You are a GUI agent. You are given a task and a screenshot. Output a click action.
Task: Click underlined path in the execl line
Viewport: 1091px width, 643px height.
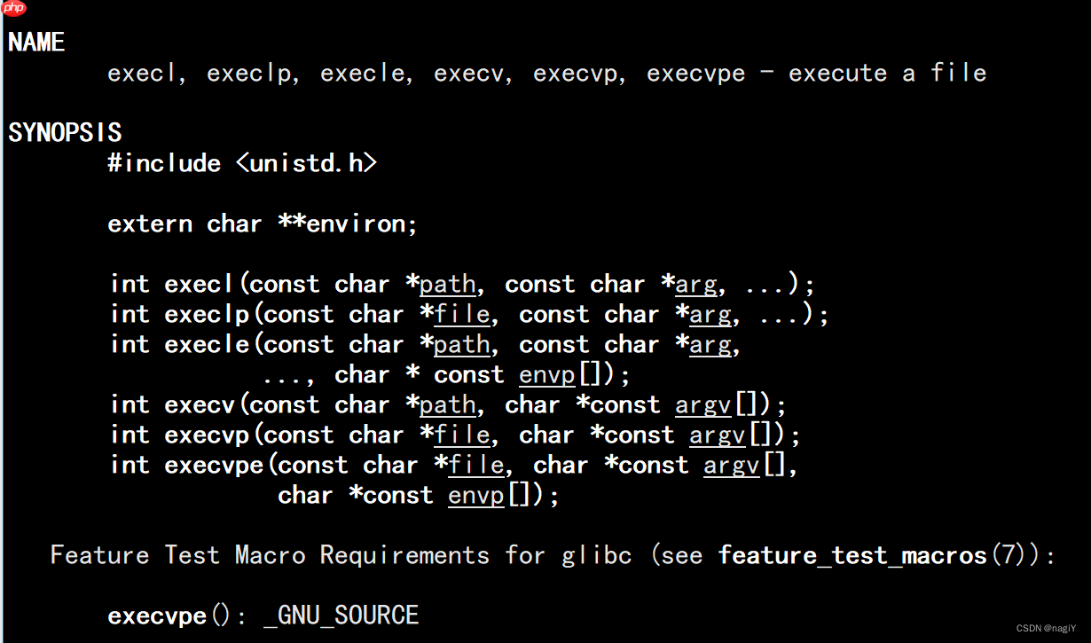[447, 285]
